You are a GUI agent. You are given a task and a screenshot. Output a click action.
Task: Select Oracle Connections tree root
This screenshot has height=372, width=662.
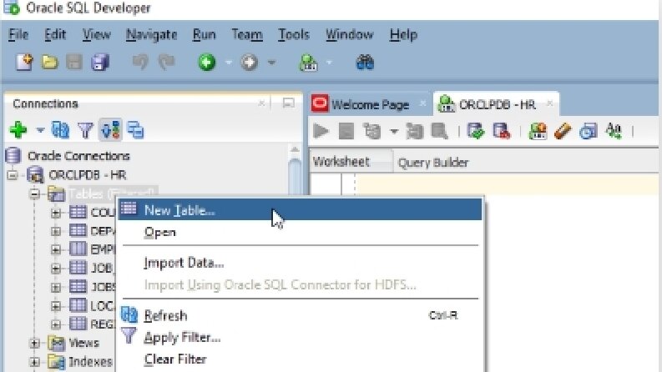(78, 156)
